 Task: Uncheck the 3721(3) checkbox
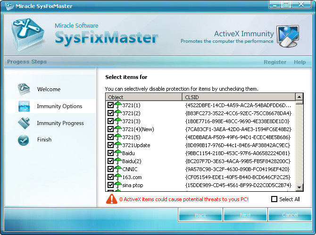[110, 121]
